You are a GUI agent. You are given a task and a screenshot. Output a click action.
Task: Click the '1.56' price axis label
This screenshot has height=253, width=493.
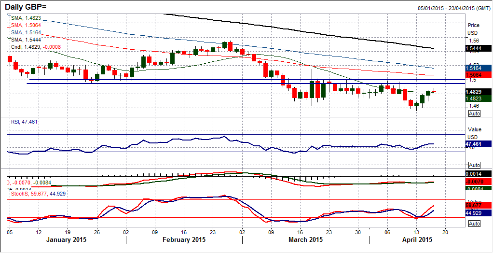(x=474, y=41)
